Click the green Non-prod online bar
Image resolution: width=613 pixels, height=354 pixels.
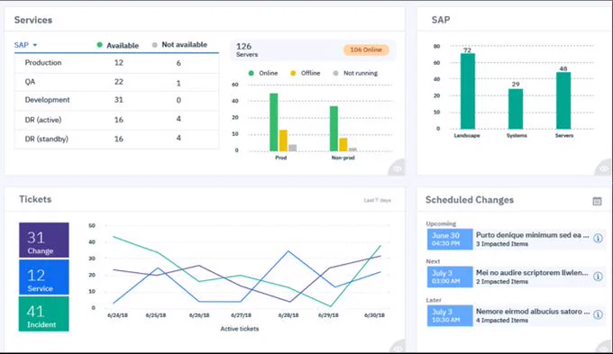coord(334,129)
